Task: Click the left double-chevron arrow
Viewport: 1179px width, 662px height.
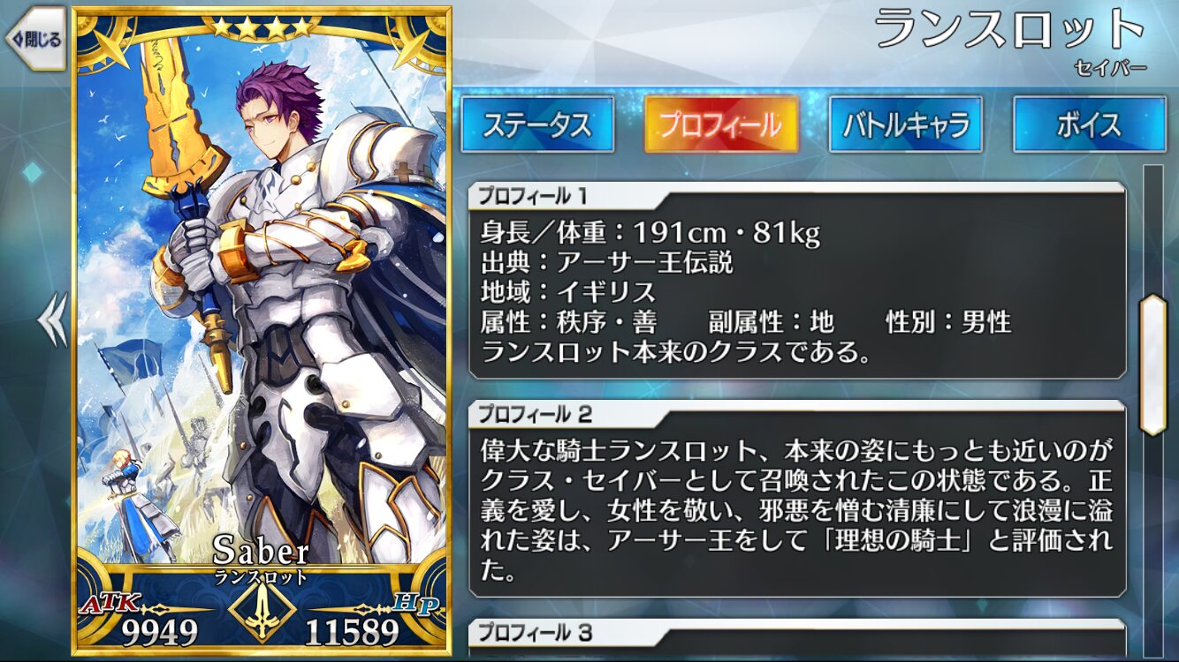Action: click(x=52, y=320)
